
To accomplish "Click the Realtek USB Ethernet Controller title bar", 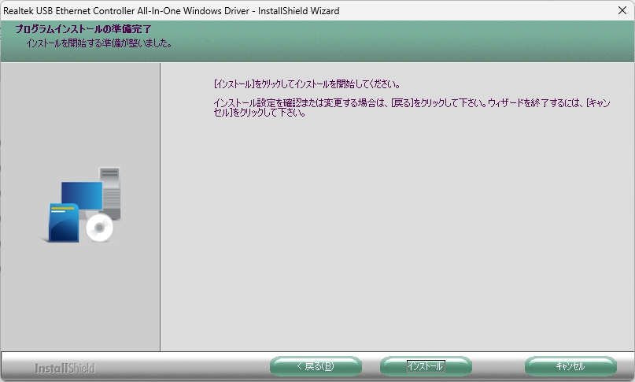I will (x=173, y=10).
